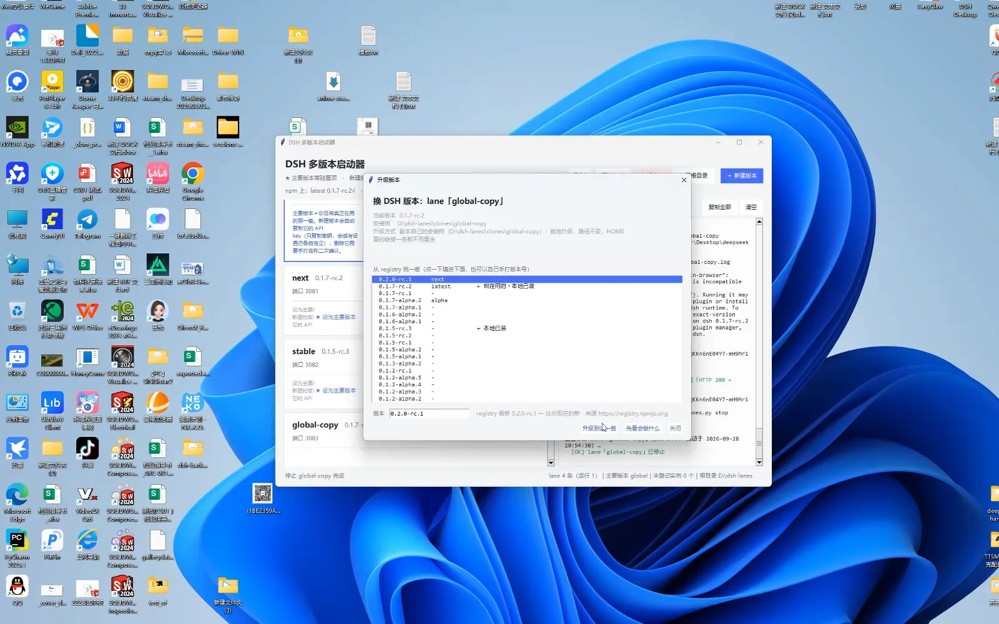Select version 0.1.7-rc.2 tagged latest
Screen dimensions: 999x624
pos(527,286)
